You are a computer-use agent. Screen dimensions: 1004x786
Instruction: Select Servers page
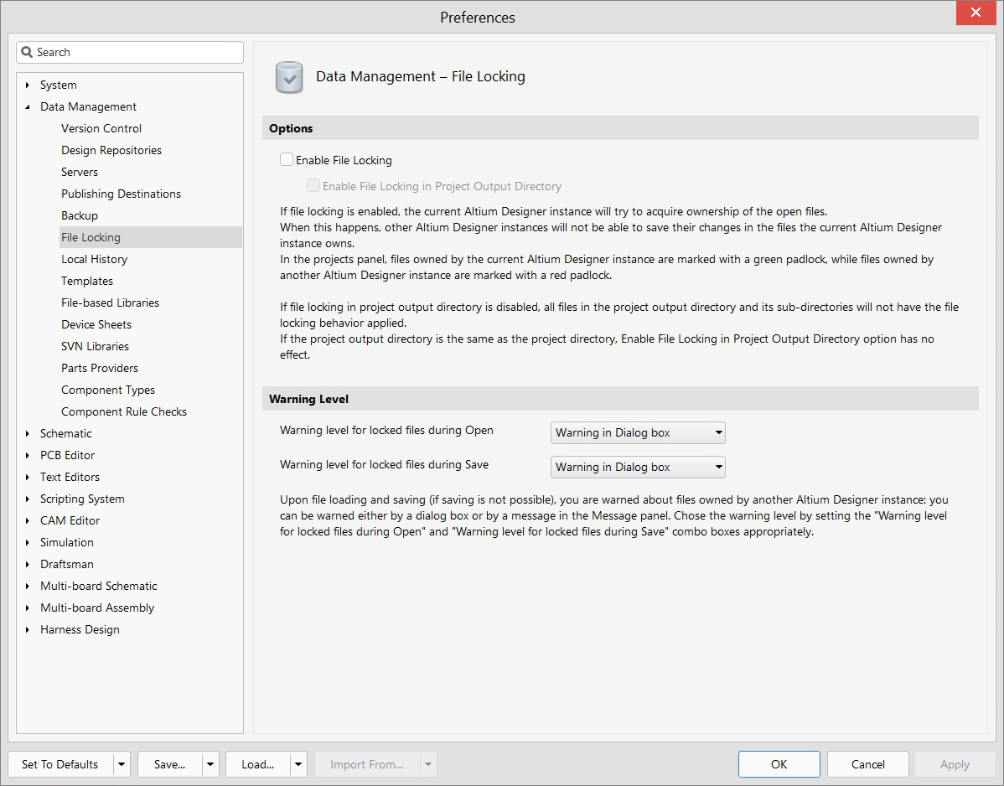pyautogui.click(x=80, y=172)
